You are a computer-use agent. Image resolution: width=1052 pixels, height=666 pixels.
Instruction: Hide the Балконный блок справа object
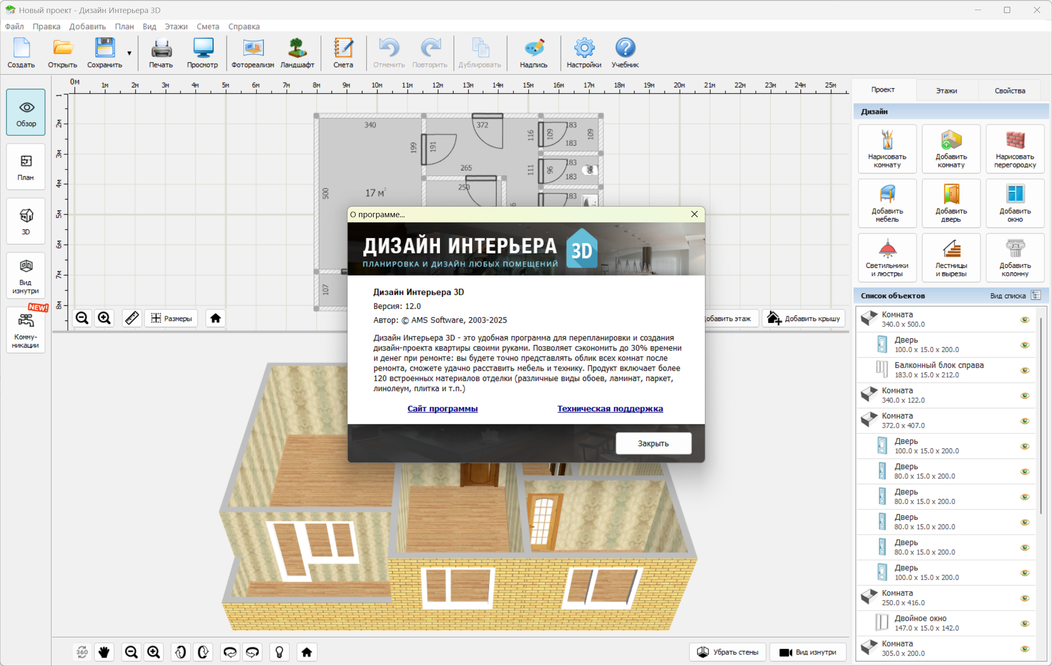coord(1025,370)
